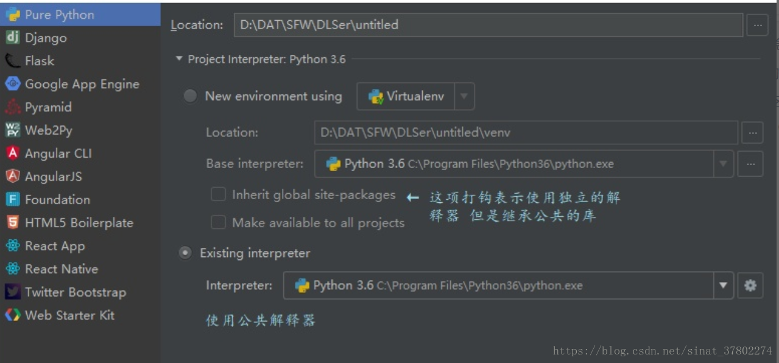Screen dimensions: 779x363
Task: Select the Twitter Bootstrap icon
Action: click(x=13, y=292)
